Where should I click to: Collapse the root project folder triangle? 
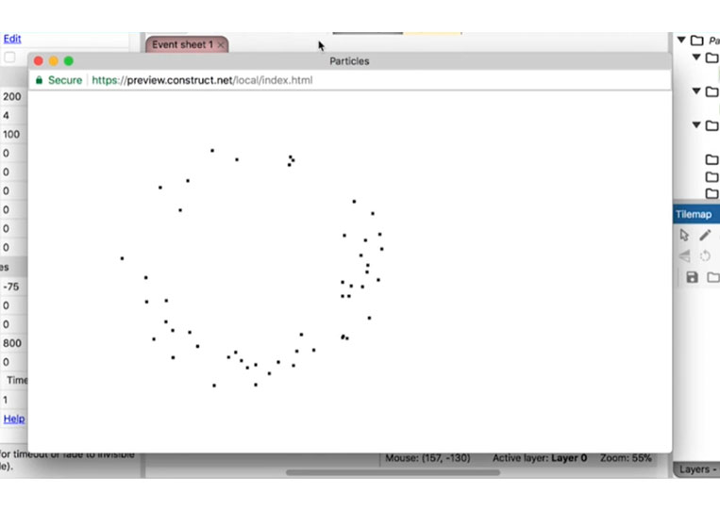tap(681, 40)
